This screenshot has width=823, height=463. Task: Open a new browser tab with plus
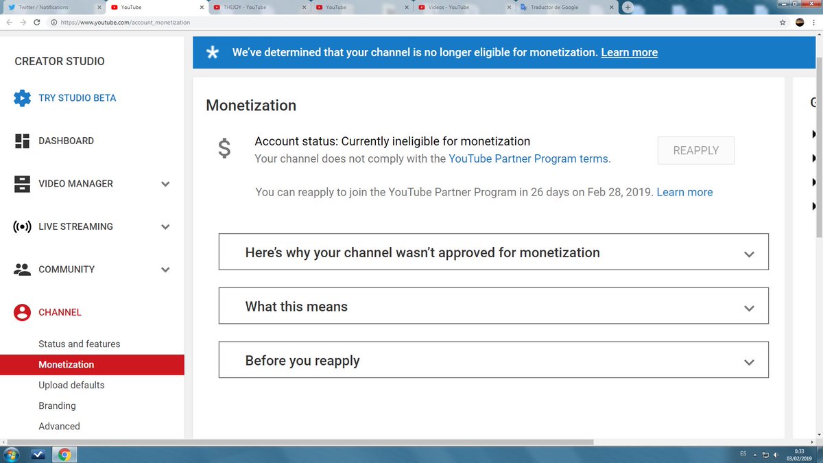pos(628,7)
